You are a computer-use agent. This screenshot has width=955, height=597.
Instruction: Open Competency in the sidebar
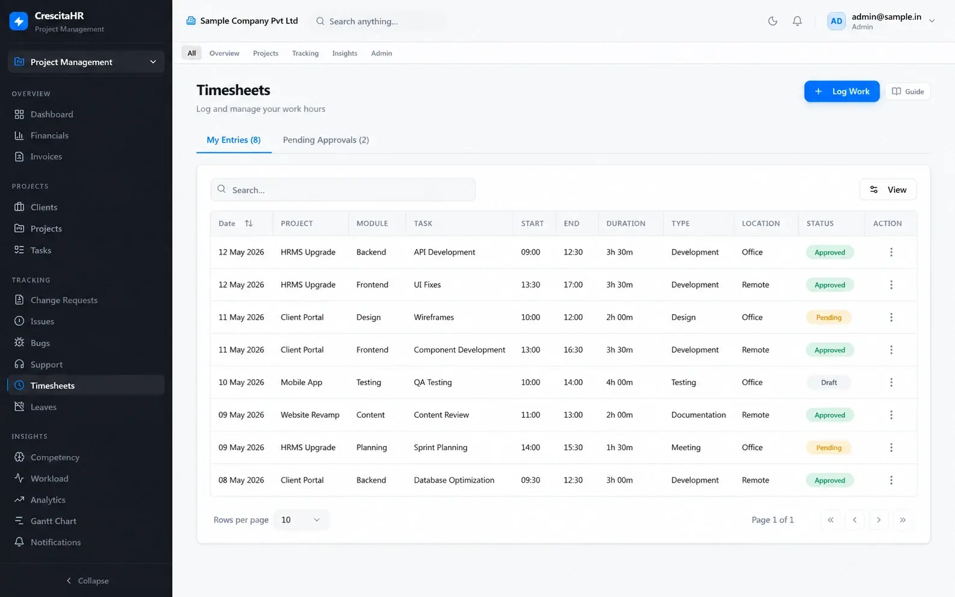[x=86, y=457]
